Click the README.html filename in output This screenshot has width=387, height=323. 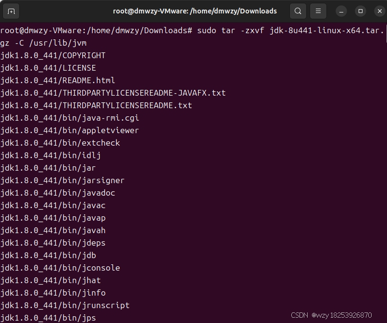coord(58,80)
